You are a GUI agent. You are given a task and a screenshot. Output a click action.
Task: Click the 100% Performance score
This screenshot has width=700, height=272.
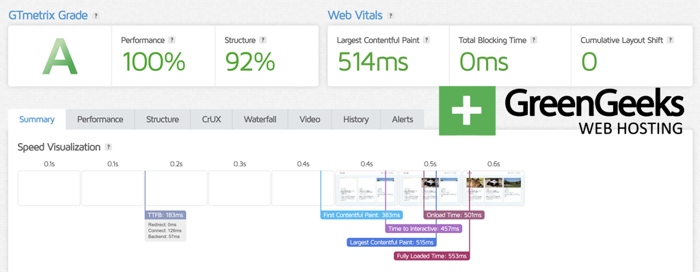pyautogui.click(x=154, y=62)
